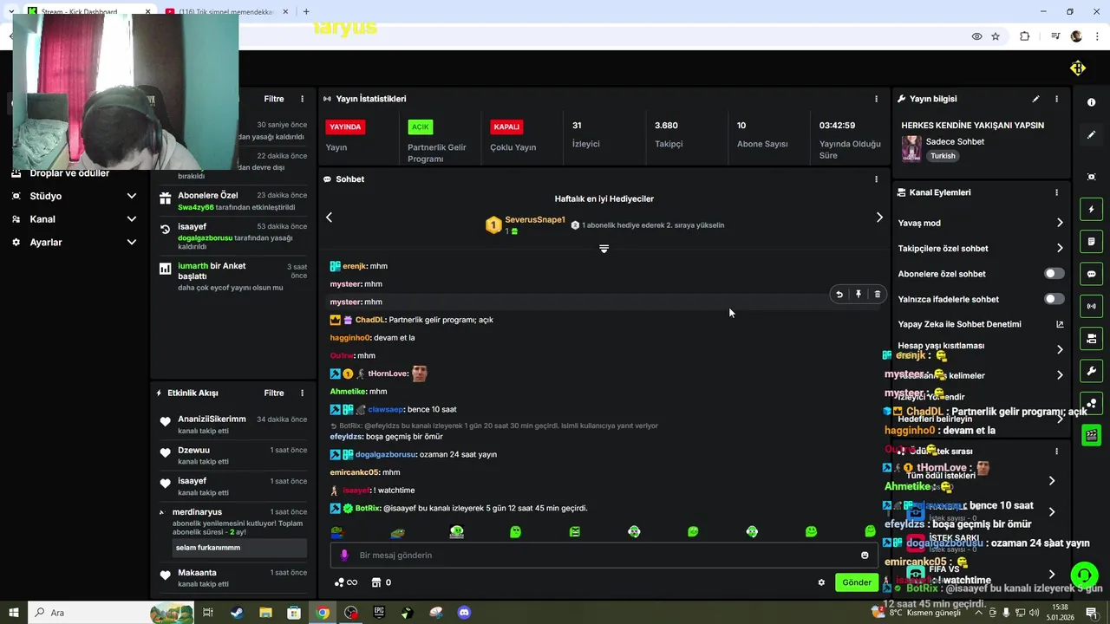Collapse the weekly gifters banner handle

tap(604, 249)
